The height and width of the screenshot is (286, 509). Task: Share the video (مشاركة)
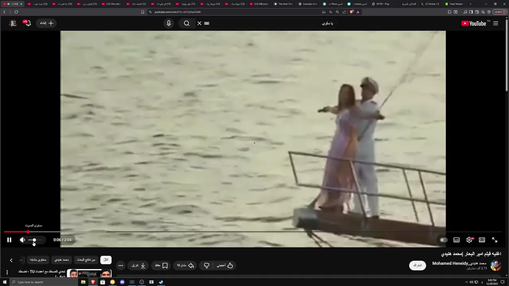(185, 265)
